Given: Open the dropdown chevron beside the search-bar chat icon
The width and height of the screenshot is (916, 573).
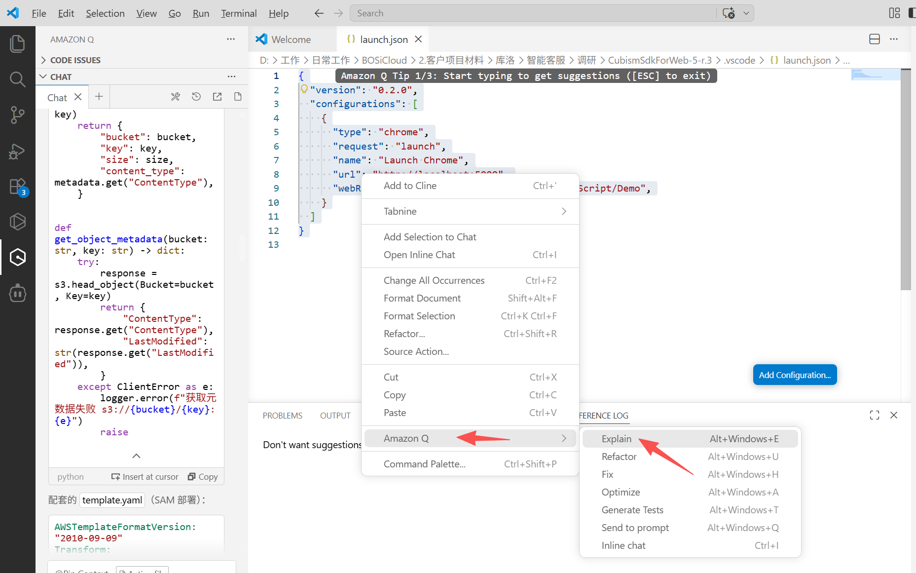Looking at the screenshot, I should [x=746, y=13].
